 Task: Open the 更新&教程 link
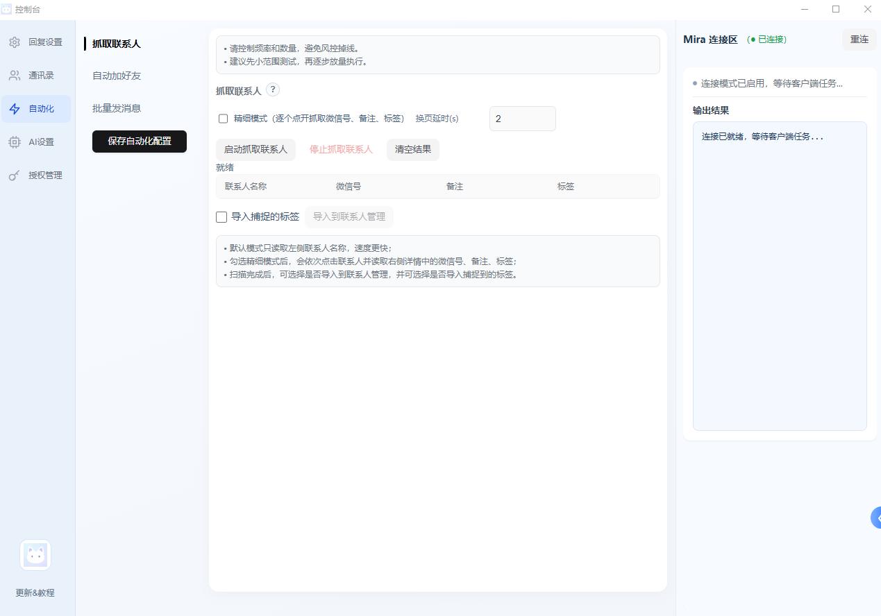tap(35, 593)
